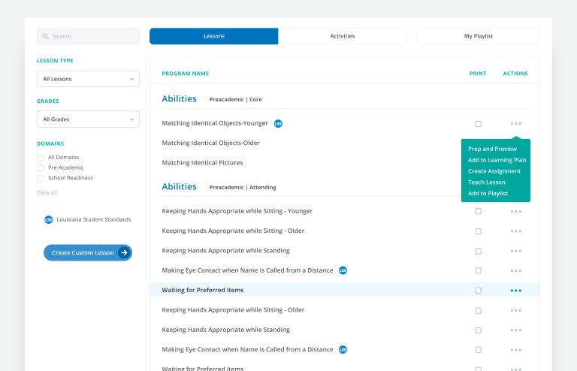The height and width of the screenshot is (371, 577).
Task: Click the Louisiana Student Standards LSS icon
Action: (48, 219)
